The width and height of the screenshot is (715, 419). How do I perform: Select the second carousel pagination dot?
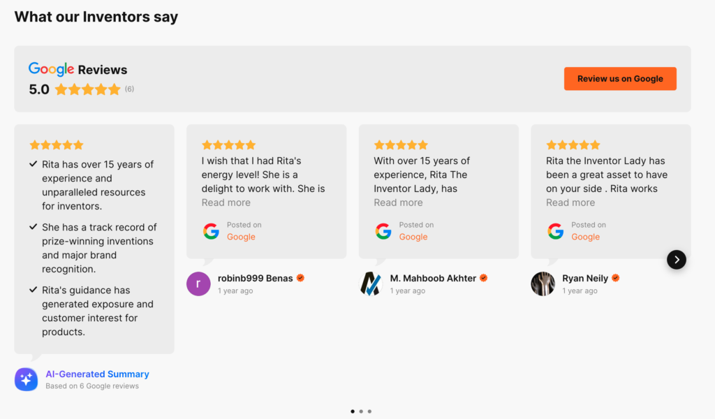[x=361, y=411]
